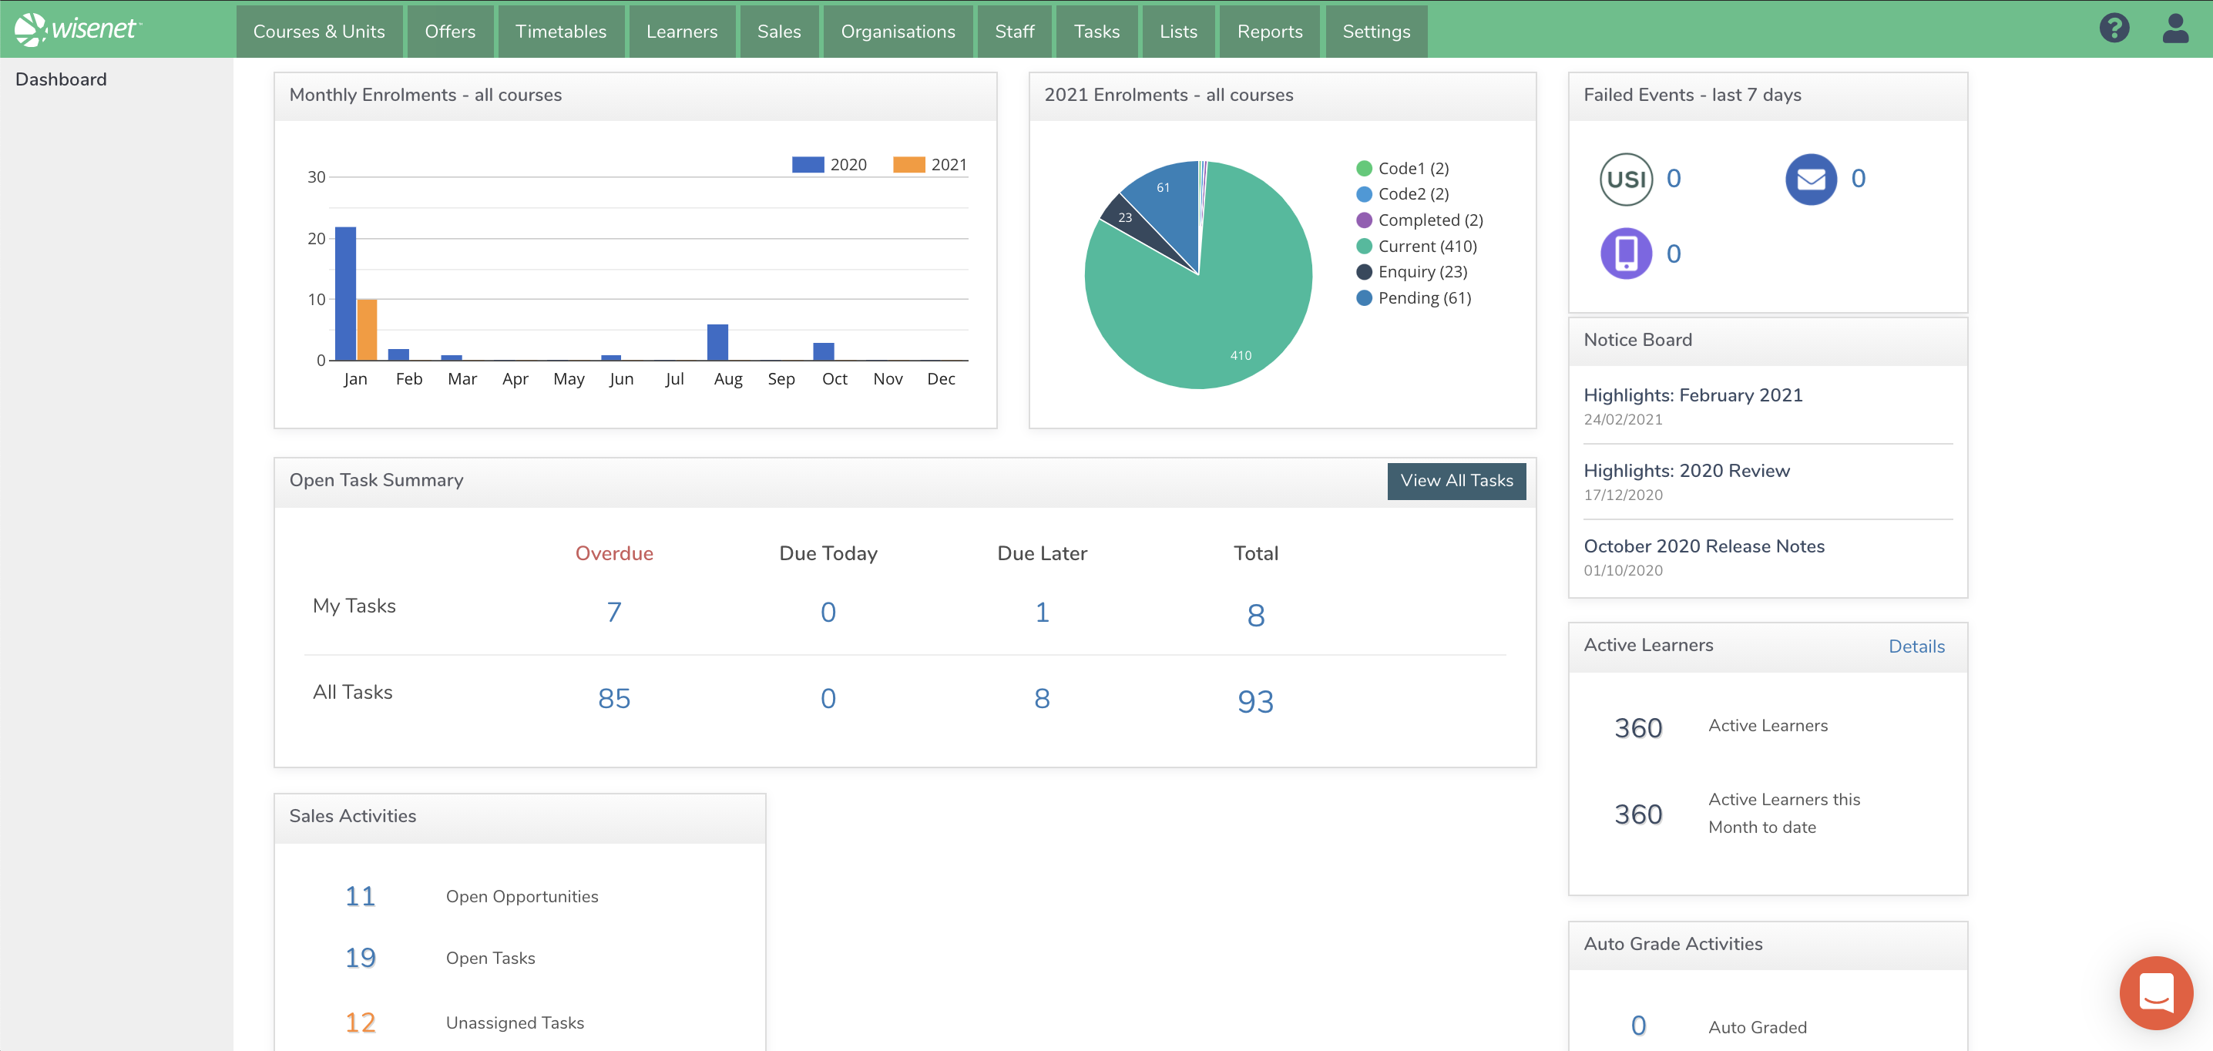Open the orange chat support widget
This screenshot has width=2213, height=1051.
[2155, 992]
